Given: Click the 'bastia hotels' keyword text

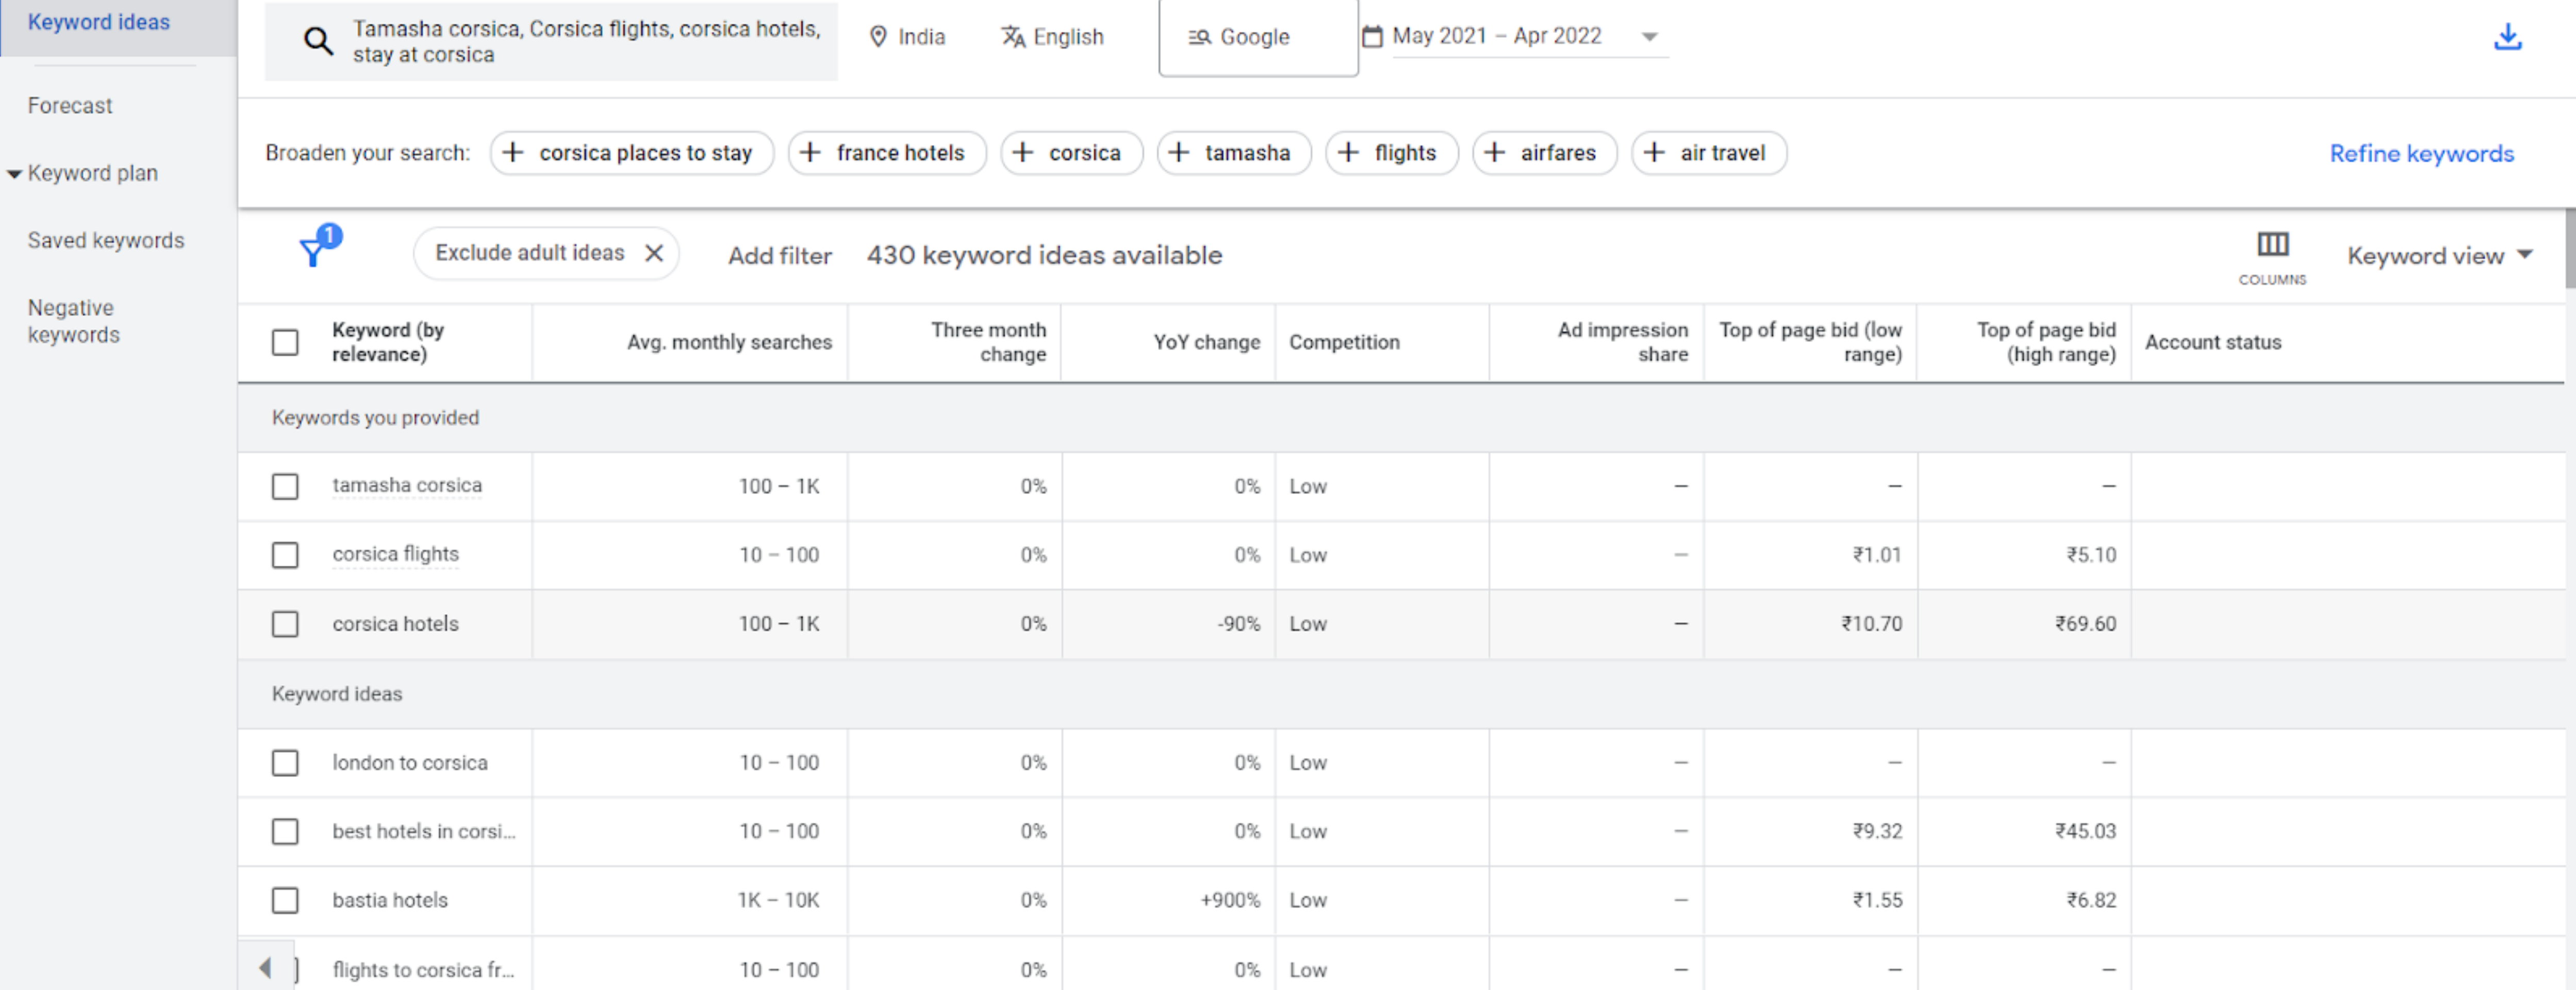Looking at the screenshot, I should click(390, 901).
